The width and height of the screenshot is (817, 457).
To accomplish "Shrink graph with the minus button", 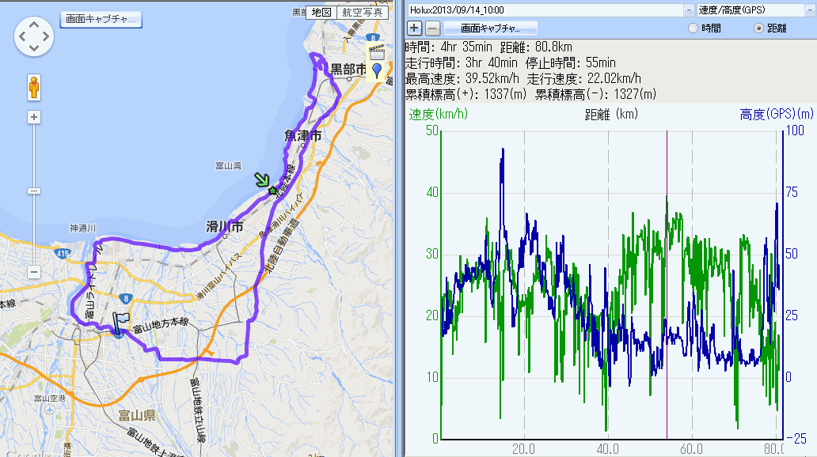I will [432, 28].
